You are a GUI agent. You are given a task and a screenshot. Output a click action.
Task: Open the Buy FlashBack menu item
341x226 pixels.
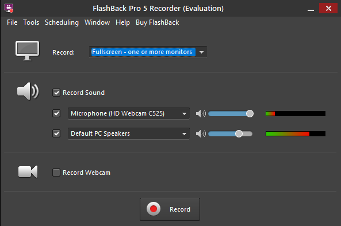157,22
